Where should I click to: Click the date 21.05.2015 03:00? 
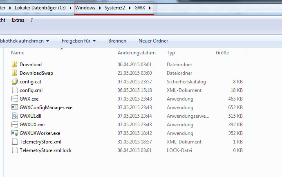(134, 73)
